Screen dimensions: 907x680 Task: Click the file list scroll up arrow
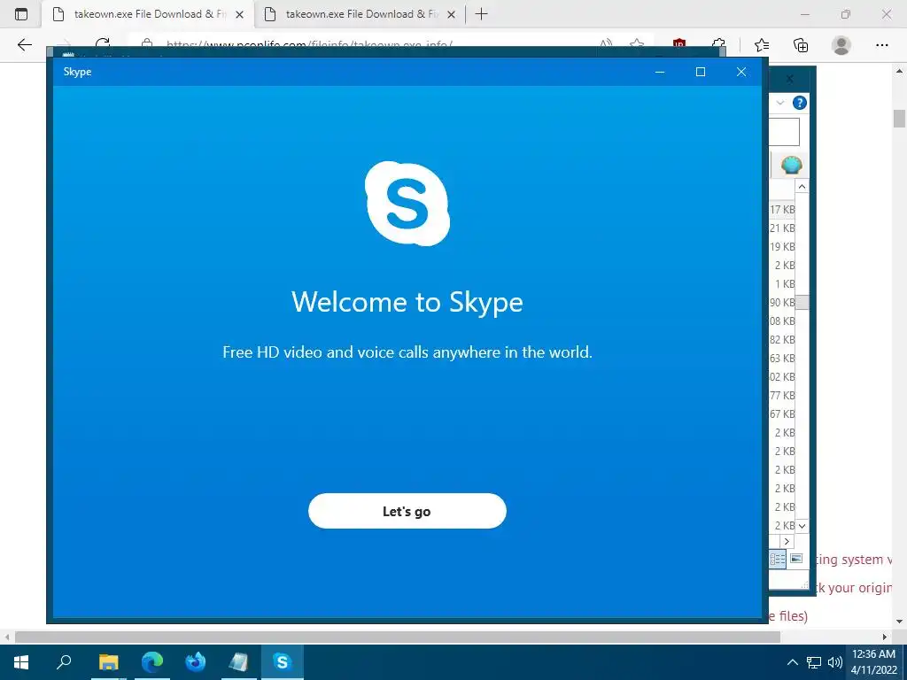[x=802, y=186]
